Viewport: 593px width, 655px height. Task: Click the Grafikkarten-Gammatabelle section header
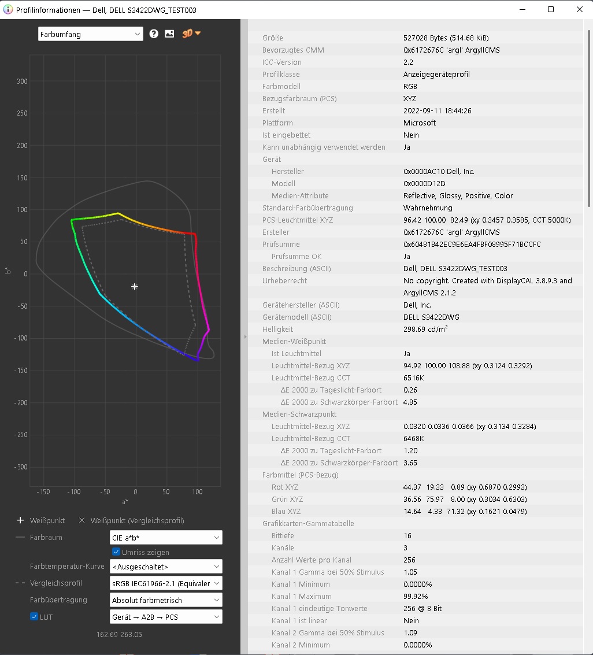pyautogui.click(x=308, y=523)
